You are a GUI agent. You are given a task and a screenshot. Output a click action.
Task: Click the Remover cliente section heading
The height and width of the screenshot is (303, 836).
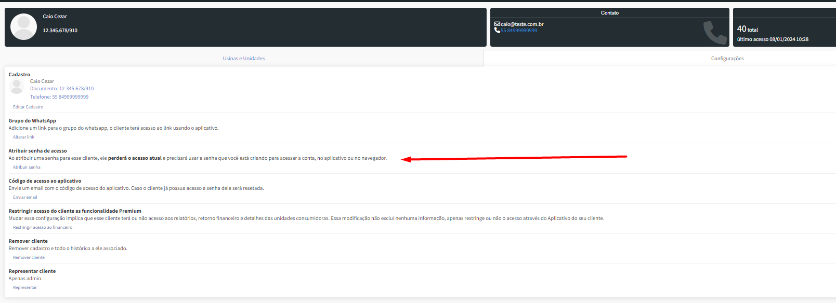[28, 241]
